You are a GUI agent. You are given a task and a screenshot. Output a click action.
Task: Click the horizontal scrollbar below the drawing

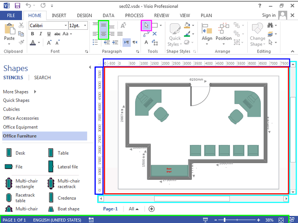tap(191, 199)
